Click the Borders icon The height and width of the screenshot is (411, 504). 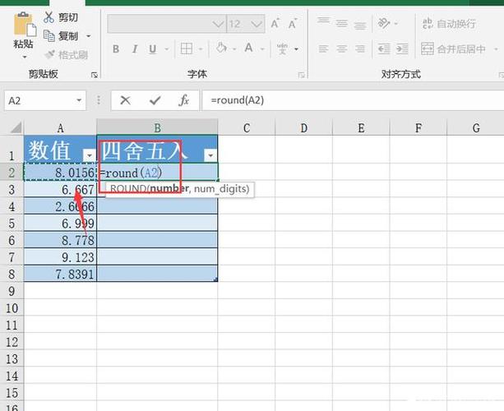tap(187, 48)
